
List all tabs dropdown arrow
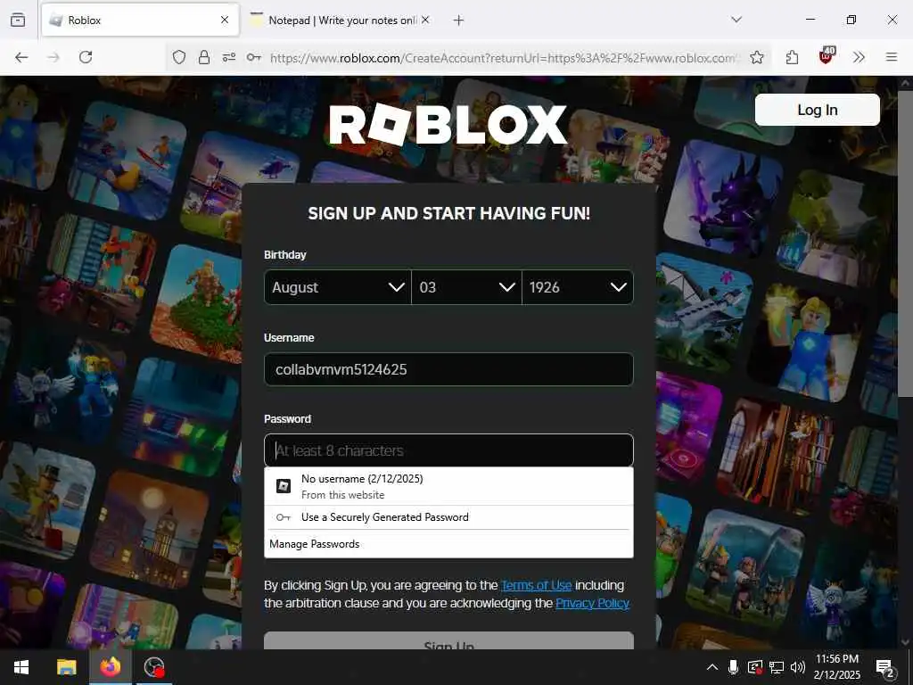click(736, 20)
